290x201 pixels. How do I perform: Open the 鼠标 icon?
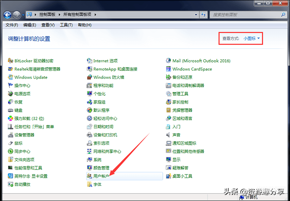point(10,143)
